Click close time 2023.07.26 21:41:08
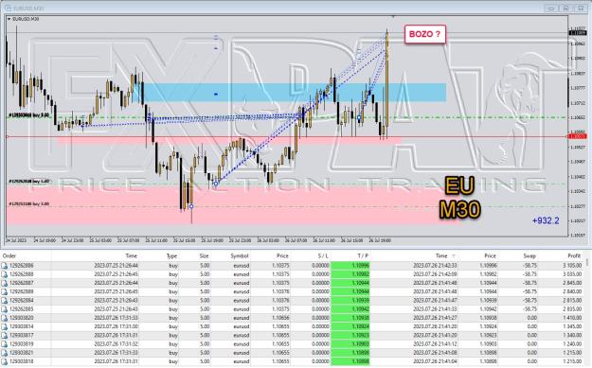Image resolution: width=592 pixels, height=368 pixels. click(435, 353)
